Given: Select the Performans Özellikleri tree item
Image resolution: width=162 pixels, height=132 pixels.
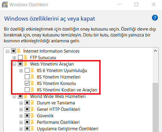Looking at the screenshot, I should [x=58, y=122].
